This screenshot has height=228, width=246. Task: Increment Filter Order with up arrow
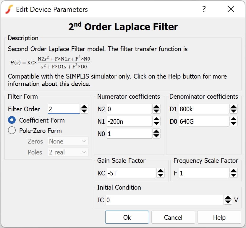(84, 107)
